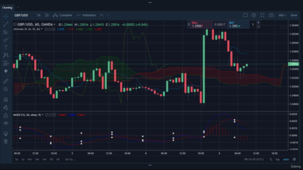
Task: Grab the trading panel handle
Action: coord(188,25)
